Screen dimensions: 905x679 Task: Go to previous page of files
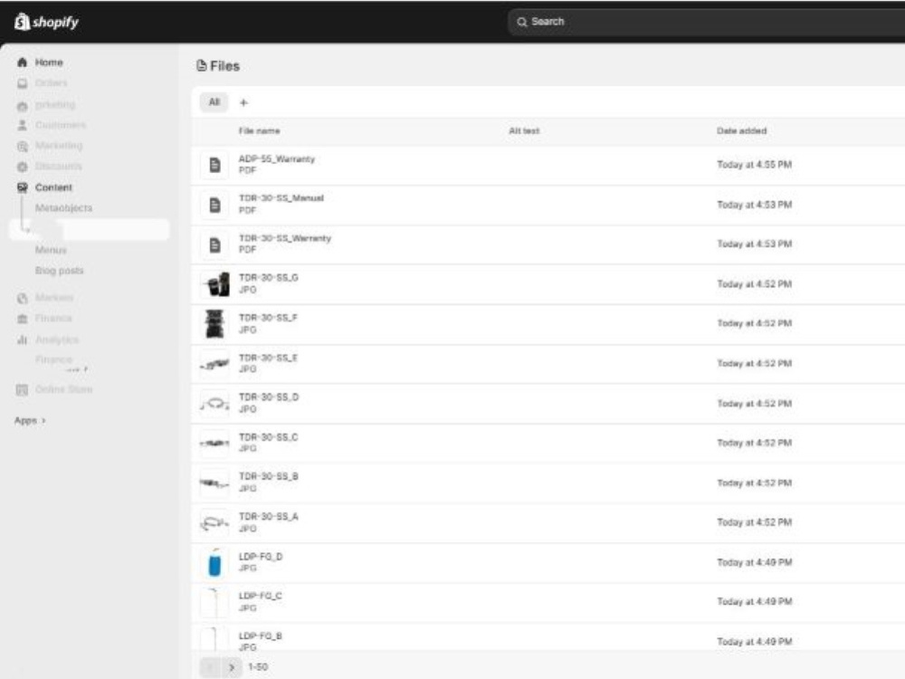tap(211, 667)
